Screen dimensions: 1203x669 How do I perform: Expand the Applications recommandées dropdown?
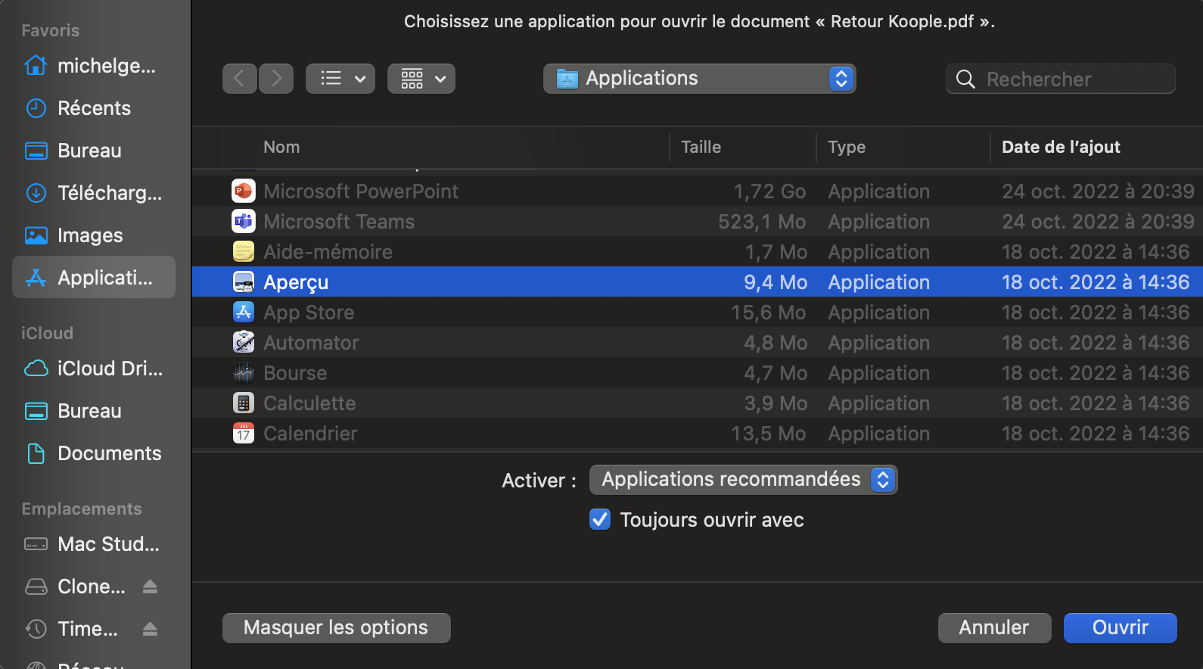pyautogui.click(x=743, y=480)
